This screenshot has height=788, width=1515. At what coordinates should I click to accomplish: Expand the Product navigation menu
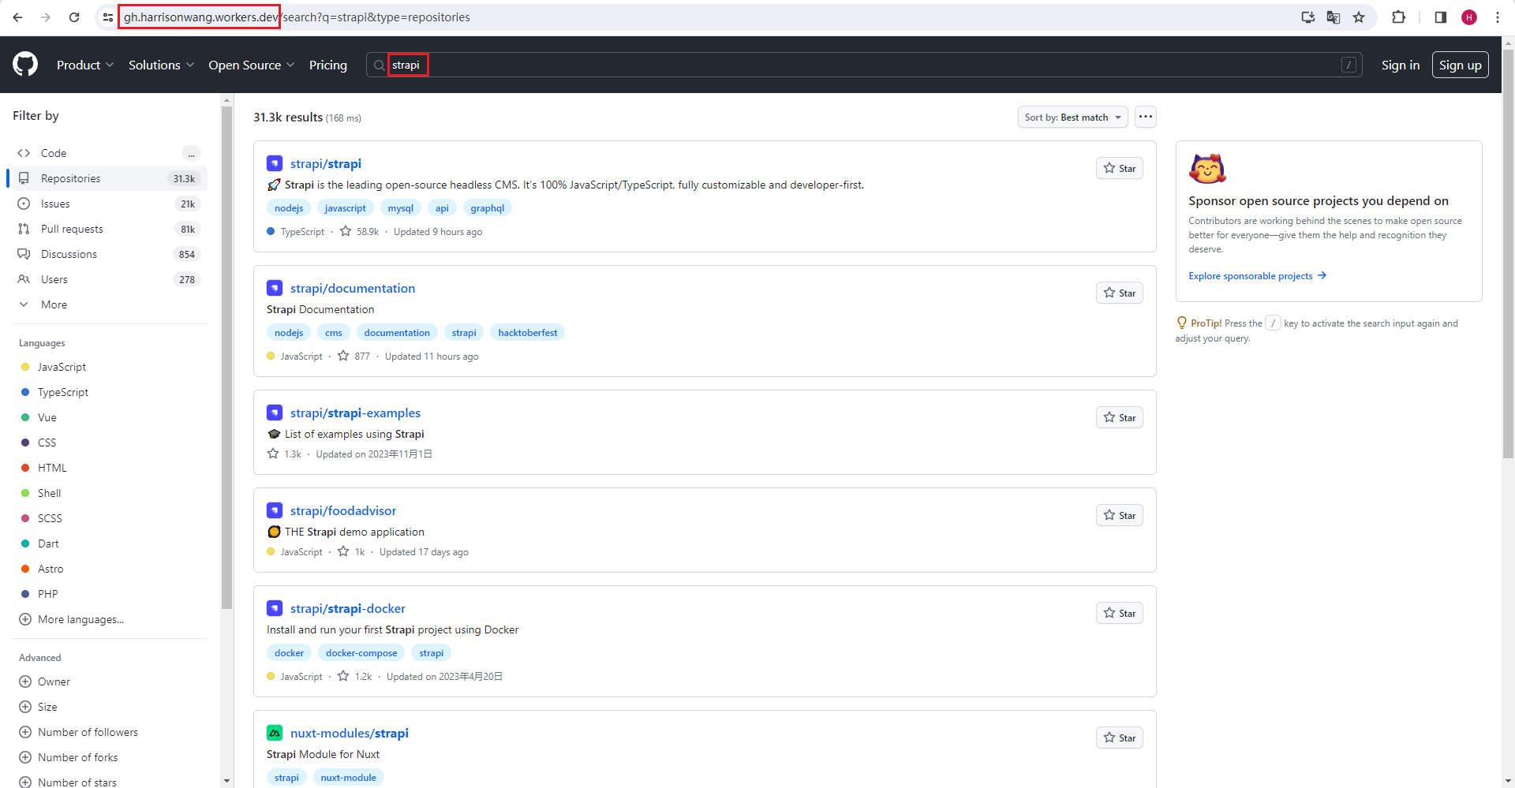[x=85, y=65]
